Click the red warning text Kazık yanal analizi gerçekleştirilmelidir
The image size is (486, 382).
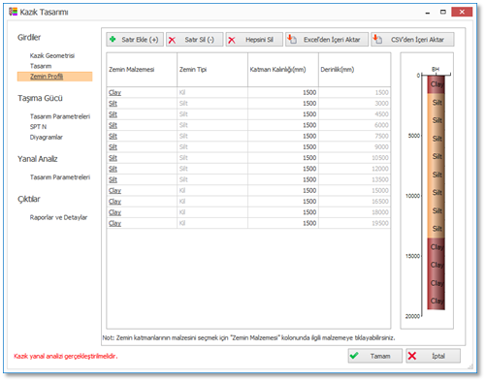[66, 356]
